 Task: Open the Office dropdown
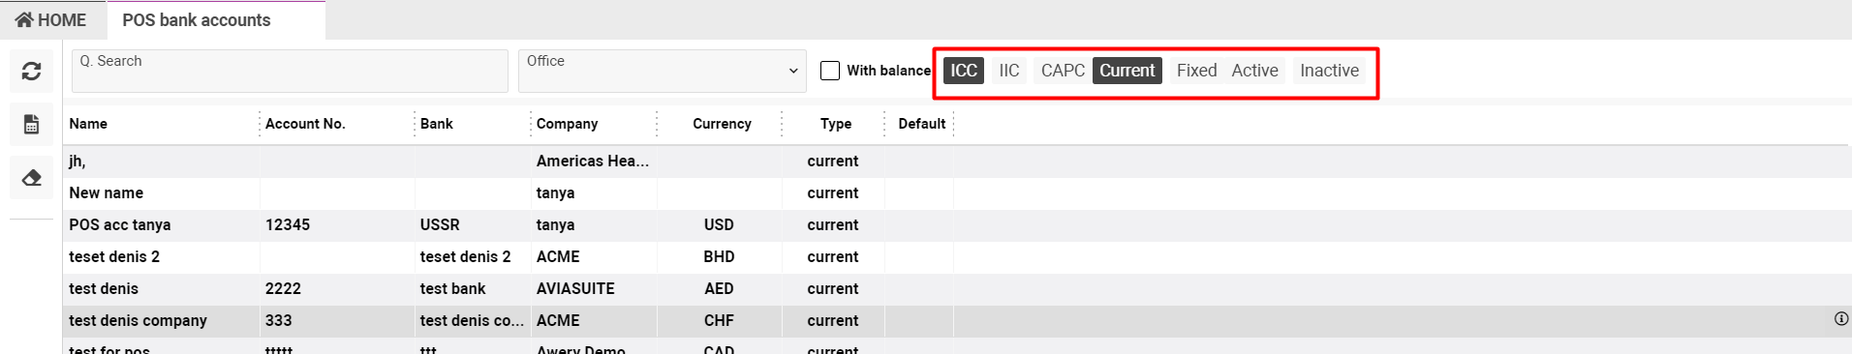pyautogui.click(x=663, y=71)
